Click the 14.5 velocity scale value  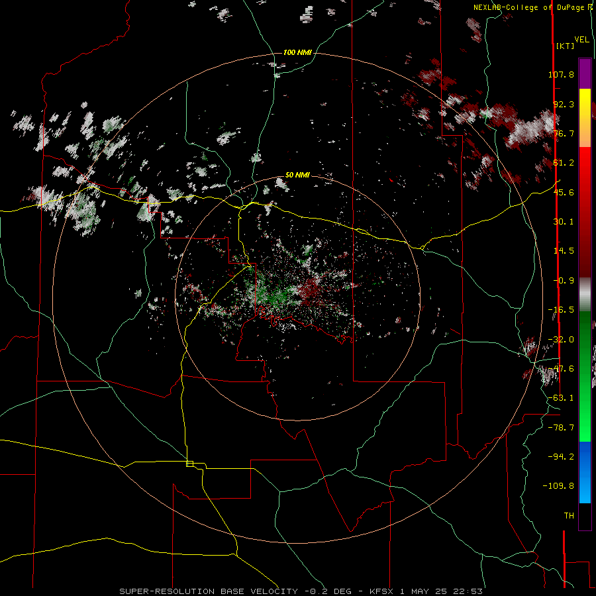(x=564, y=251)
